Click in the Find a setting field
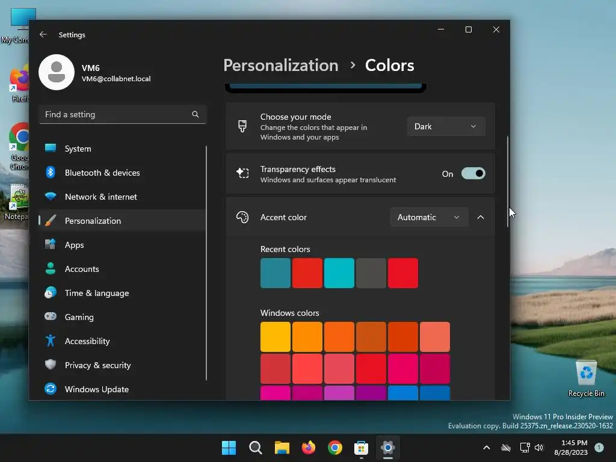 click(x=122, y=114)
